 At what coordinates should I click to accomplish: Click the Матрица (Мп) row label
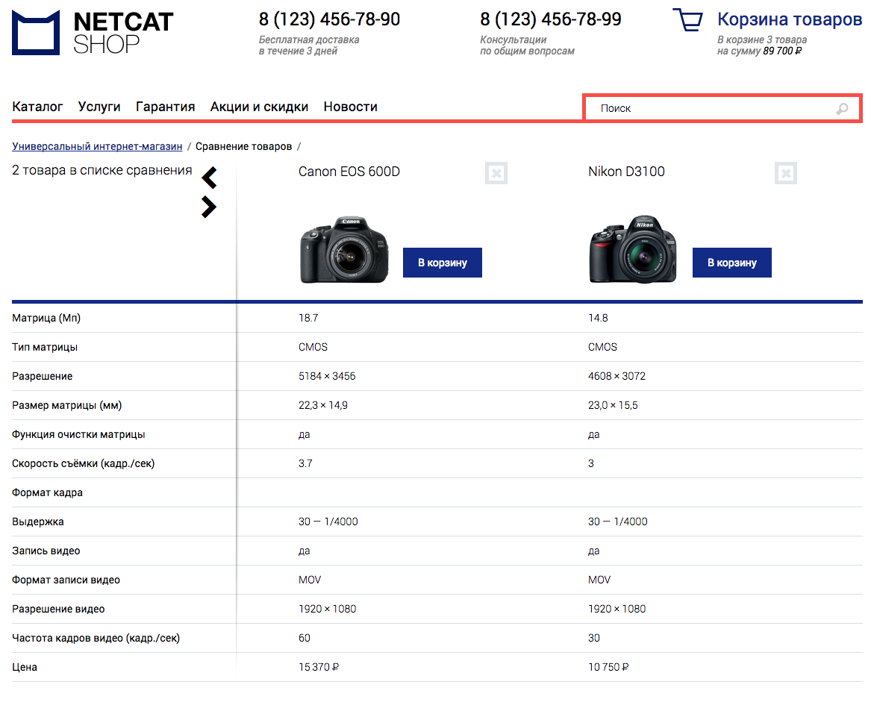[x=46, y=319]
